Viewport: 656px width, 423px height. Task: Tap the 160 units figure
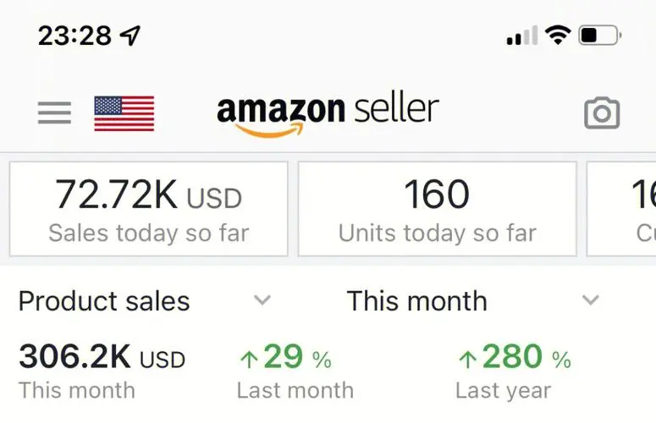pyautogui.click(x=437, y=195)
